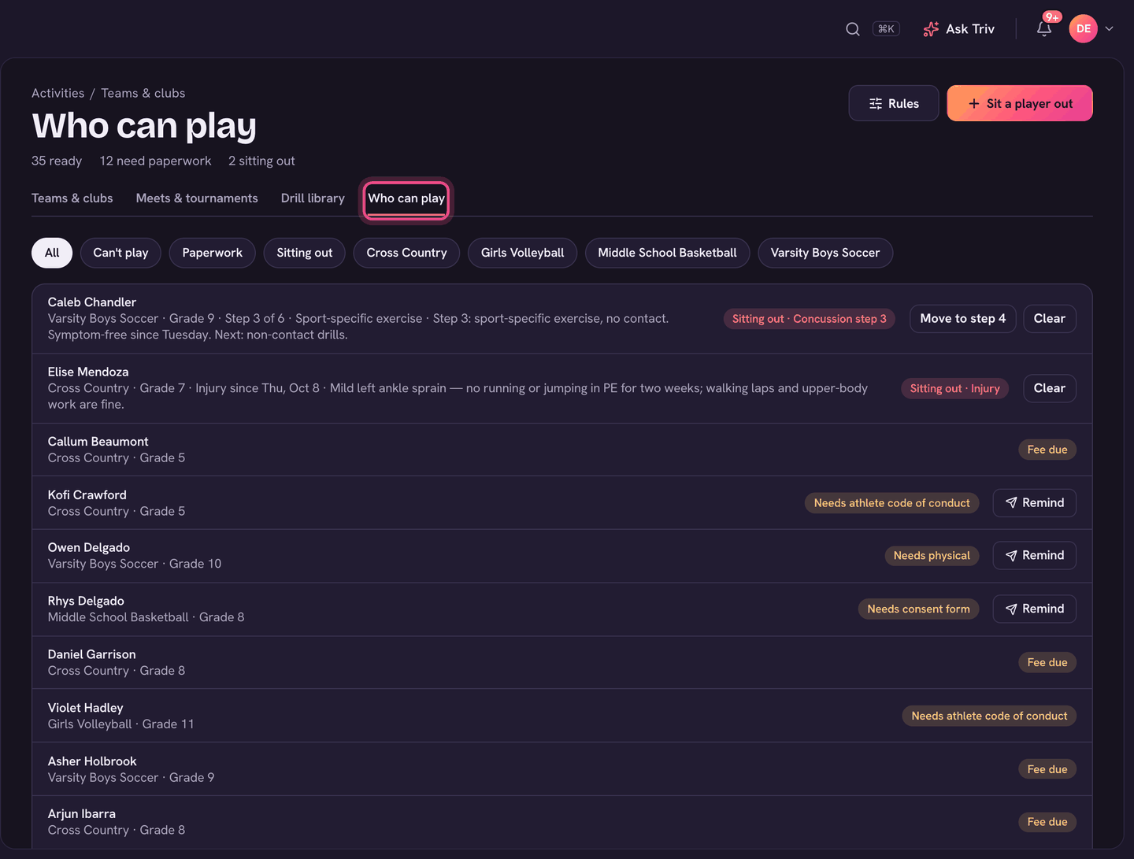
Task: Switch to the Teams & clubs tab
Action: pyautogui.click(x=72, y=198)
